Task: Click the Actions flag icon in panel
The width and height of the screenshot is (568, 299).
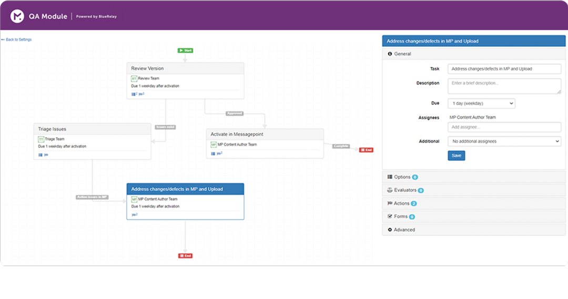Action: pyautogui.click(x=390, y=203)
